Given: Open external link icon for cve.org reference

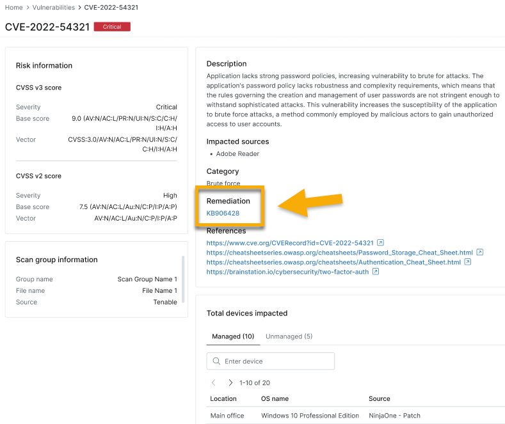Looking at the screenshot, I should pos(380,242).
